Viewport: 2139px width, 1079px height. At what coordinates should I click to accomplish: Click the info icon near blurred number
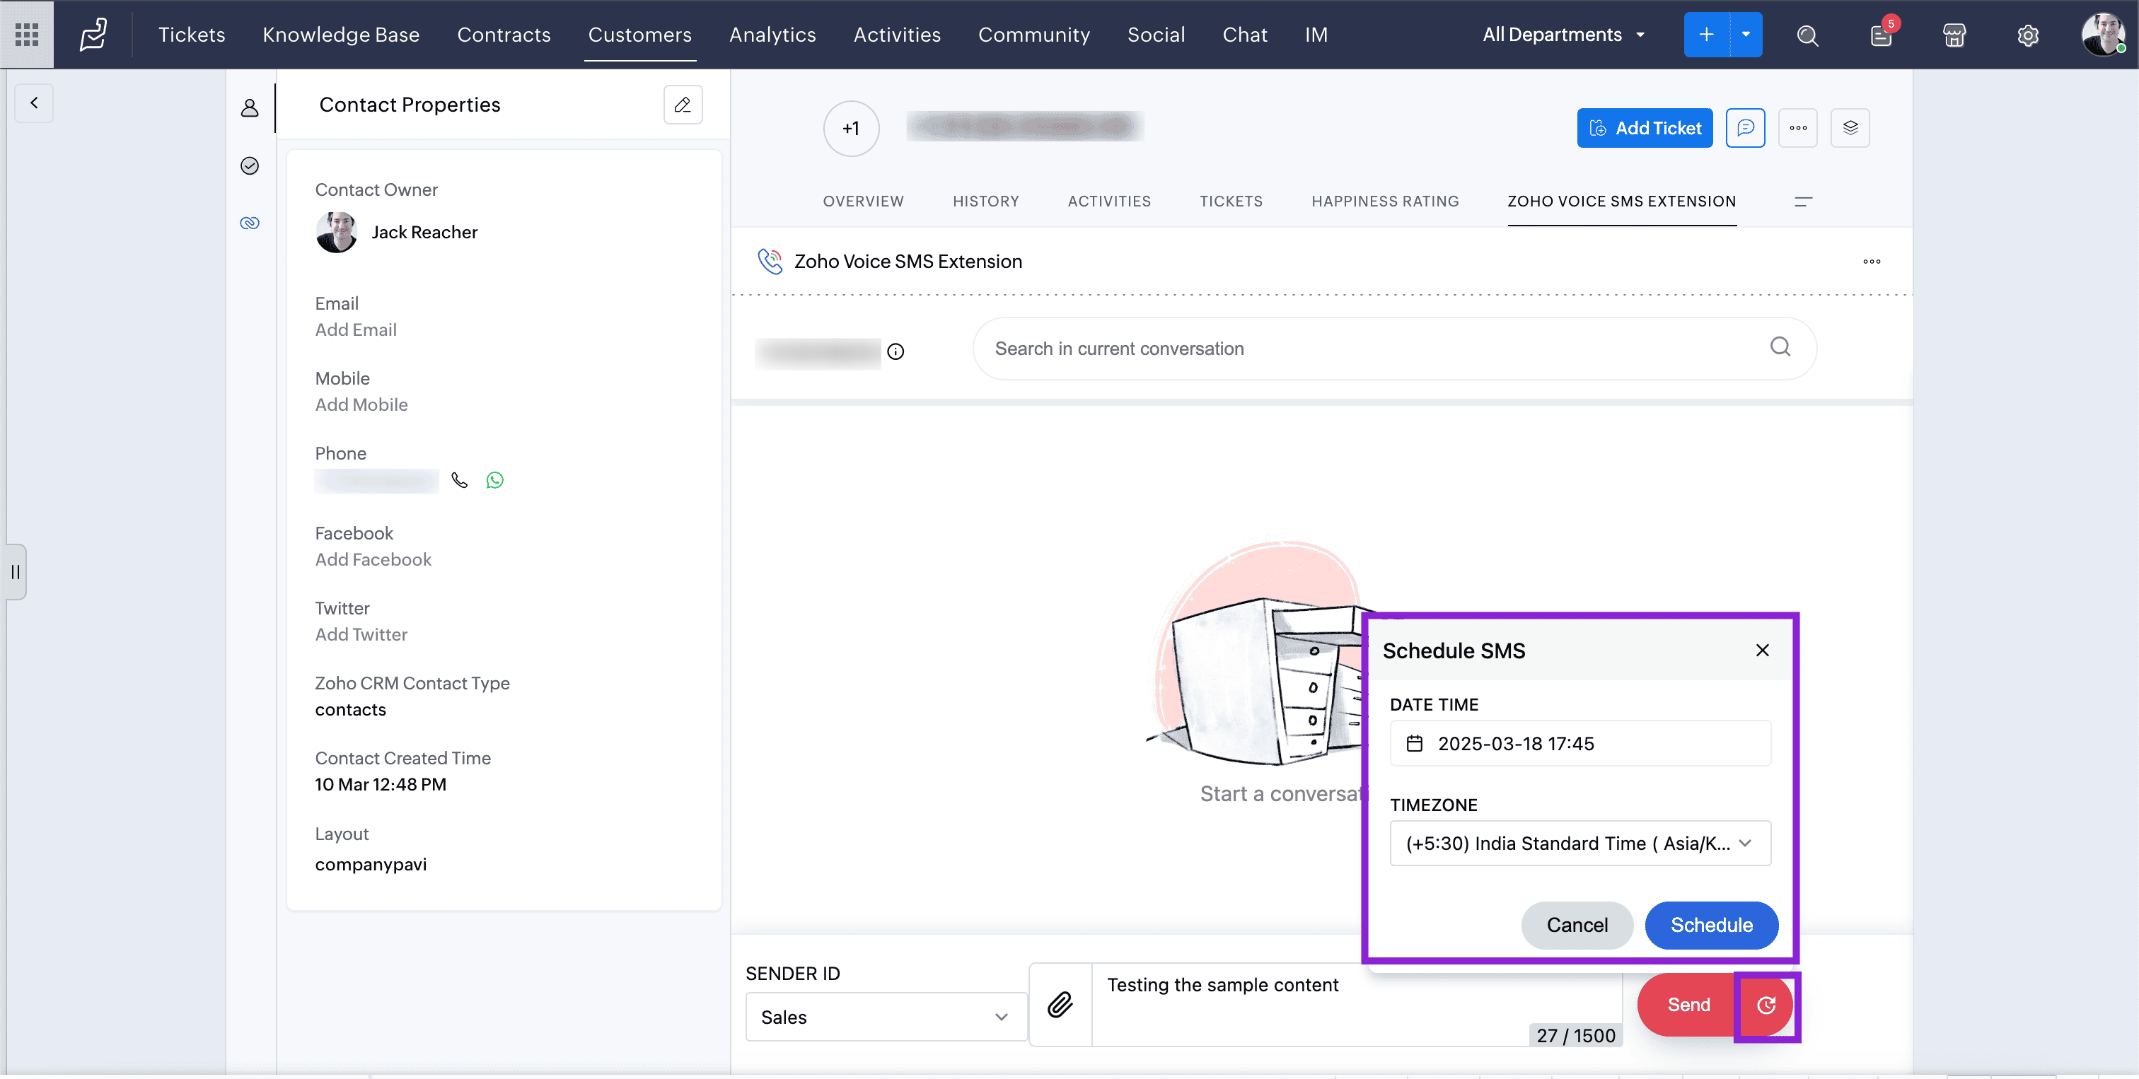tap(895, 351)
